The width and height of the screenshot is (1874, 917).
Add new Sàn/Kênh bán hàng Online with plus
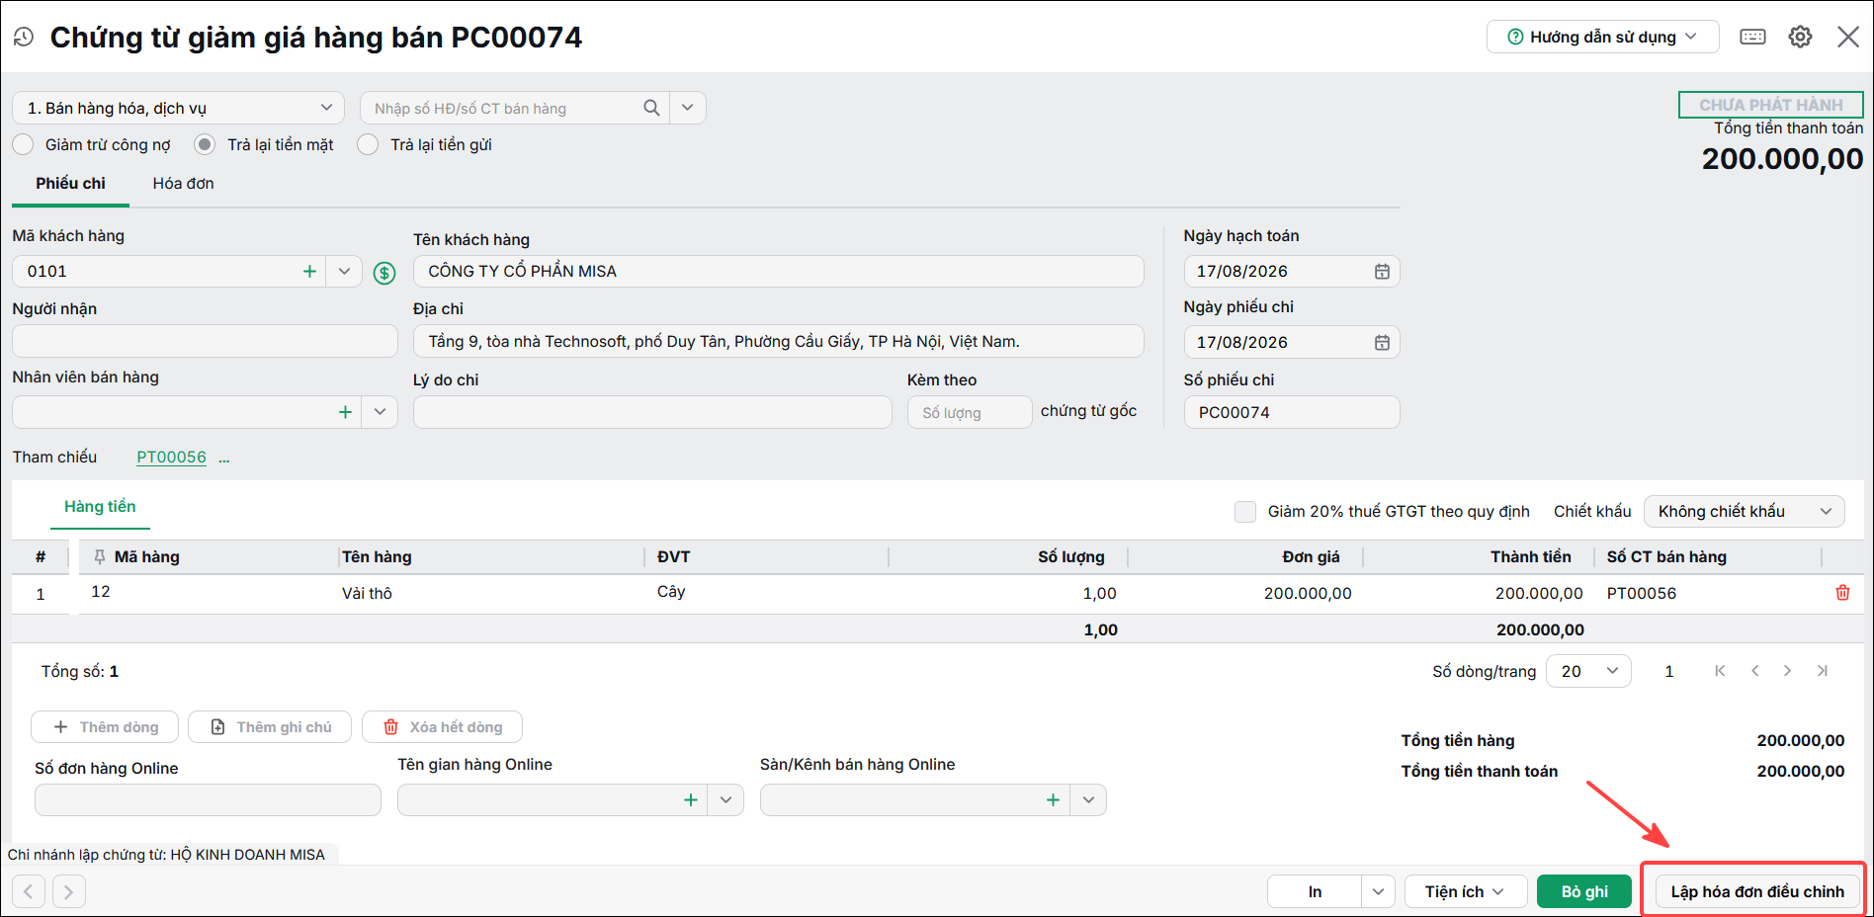[1053, 799]
